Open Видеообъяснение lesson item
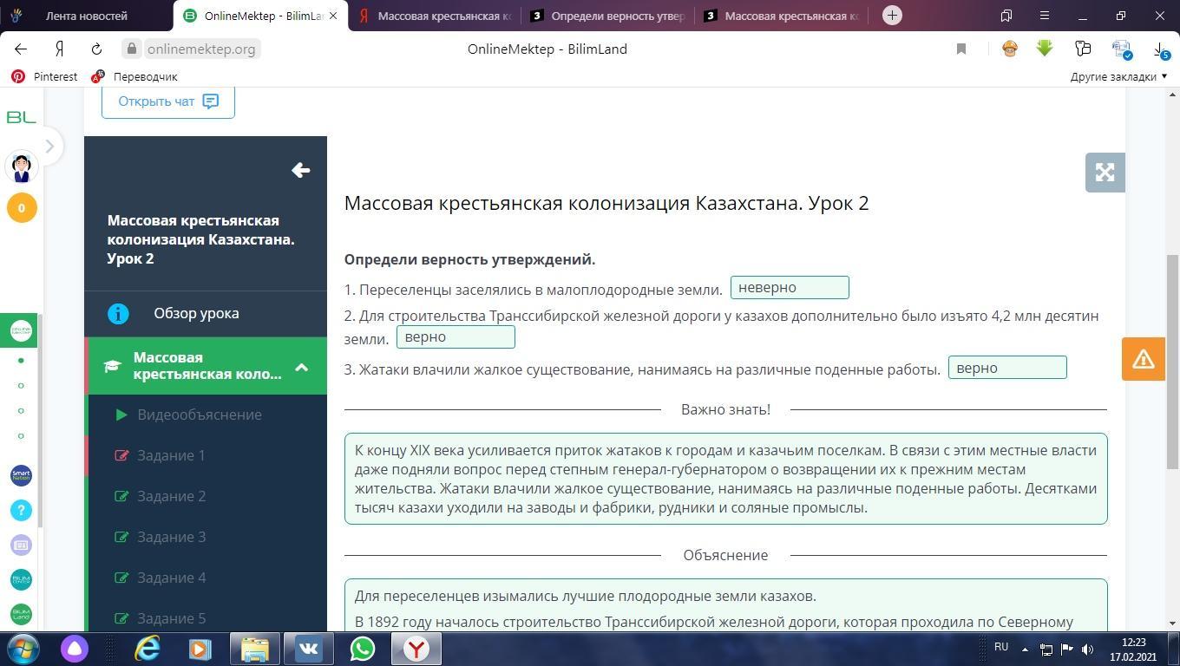The height and width of the screenshot is (666, 1180). pos(207,415)
